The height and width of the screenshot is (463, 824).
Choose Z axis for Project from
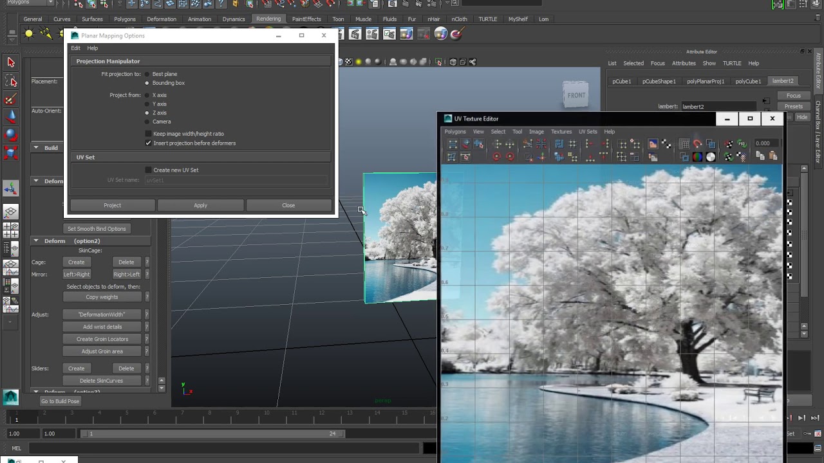[147, 113]
